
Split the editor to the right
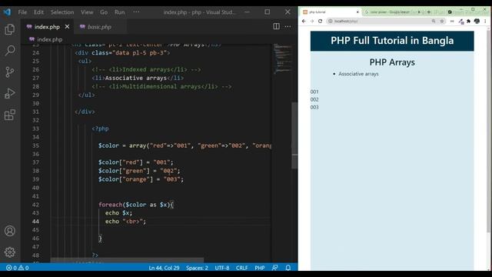276,26
